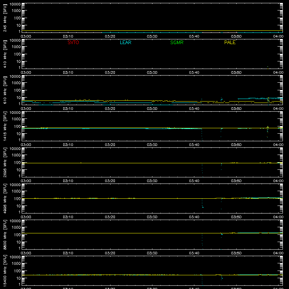This screenshot has width=289, height=289.
Task: Select the 410 MHz [SFU] axis title
Action: 5,54
